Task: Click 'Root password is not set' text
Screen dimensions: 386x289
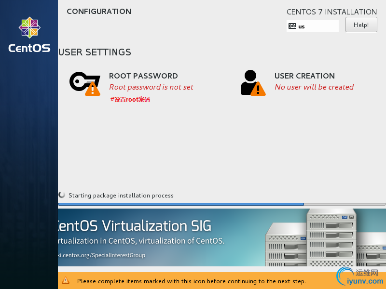Action: (x=151, y=87)
